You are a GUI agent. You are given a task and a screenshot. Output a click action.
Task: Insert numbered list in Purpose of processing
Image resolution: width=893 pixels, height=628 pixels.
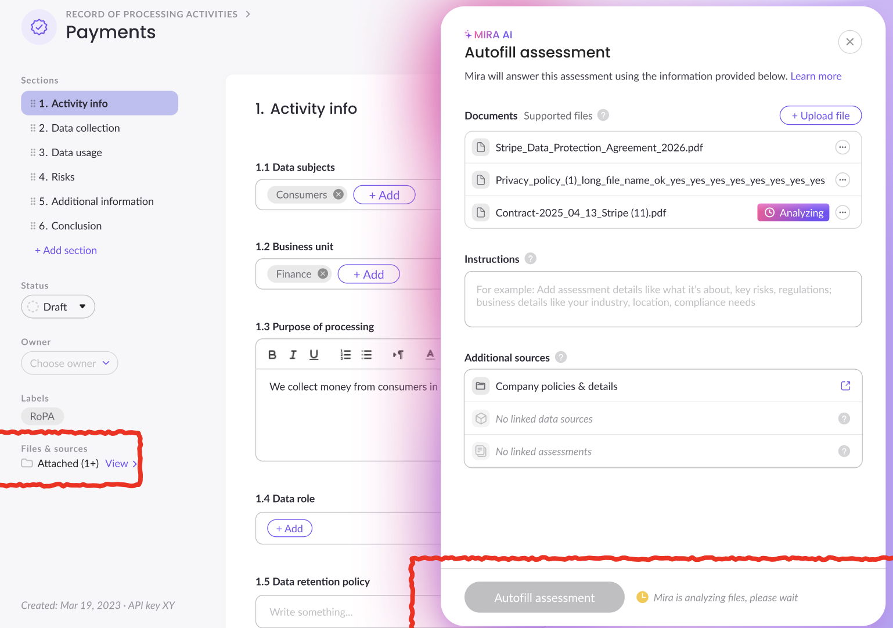click(x=345, y=355)
